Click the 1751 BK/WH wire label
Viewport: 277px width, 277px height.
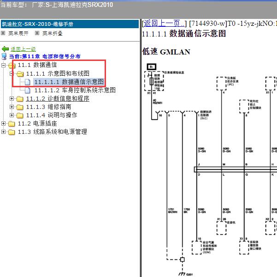172,211
